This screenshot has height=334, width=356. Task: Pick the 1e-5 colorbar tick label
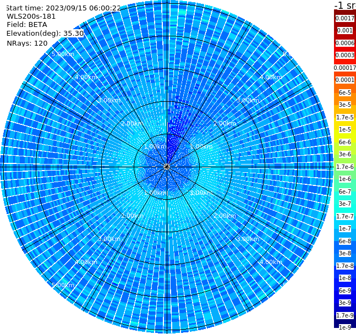tap(345, 129)
